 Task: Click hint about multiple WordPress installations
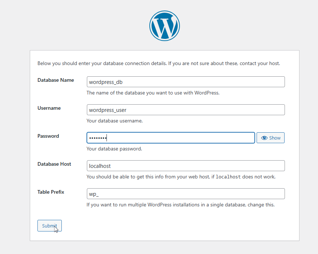(181, 205)
